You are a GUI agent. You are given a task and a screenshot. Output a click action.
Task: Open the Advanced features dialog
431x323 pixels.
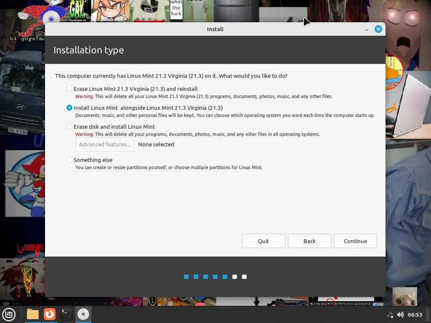pos(105,145)
